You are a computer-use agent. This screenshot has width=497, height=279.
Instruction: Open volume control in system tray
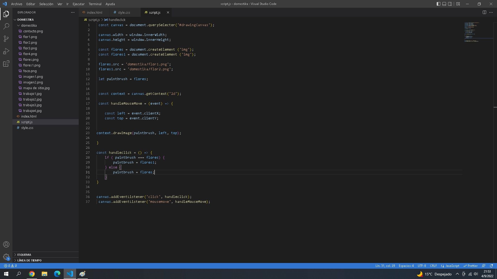tap(476, 274)
